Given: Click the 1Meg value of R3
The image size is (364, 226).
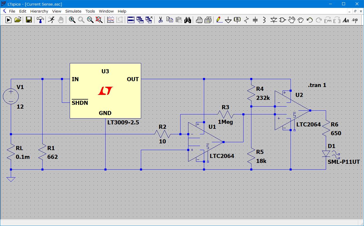Looking at the screenshot, I should click(225, 122).
